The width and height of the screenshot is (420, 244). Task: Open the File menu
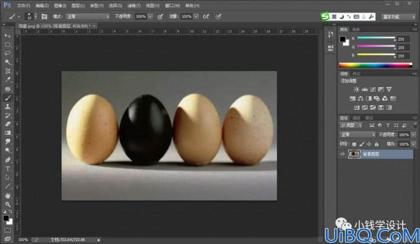click(x=24, y=5)
